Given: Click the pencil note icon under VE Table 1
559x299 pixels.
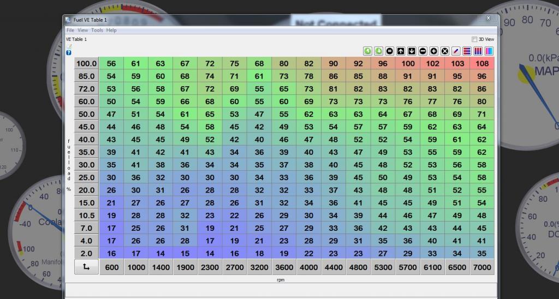Looking at the screenshot, I should (x=69, y=46).
